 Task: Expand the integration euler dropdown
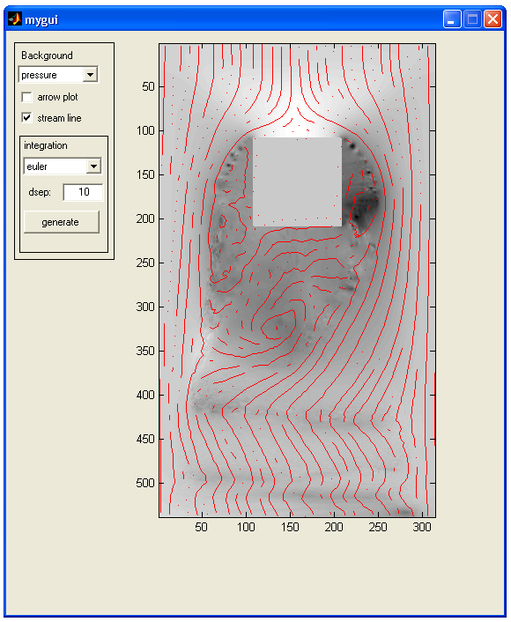[x=63, y=167]
